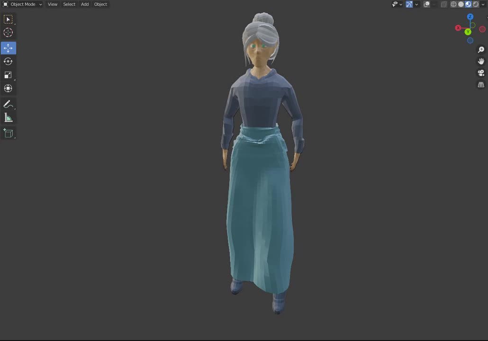Image resolution: width=488 pixels, height=341 pixels.
Task: Activate the Transform tool
Action: click(8, 88)
